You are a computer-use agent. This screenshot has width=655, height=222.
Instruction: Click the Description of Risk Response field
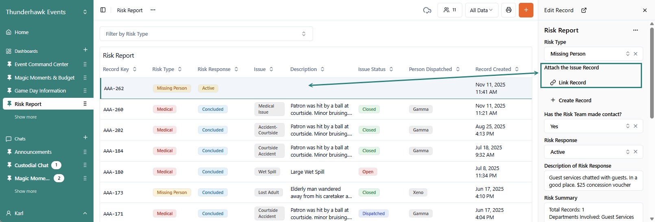[593, 181]
